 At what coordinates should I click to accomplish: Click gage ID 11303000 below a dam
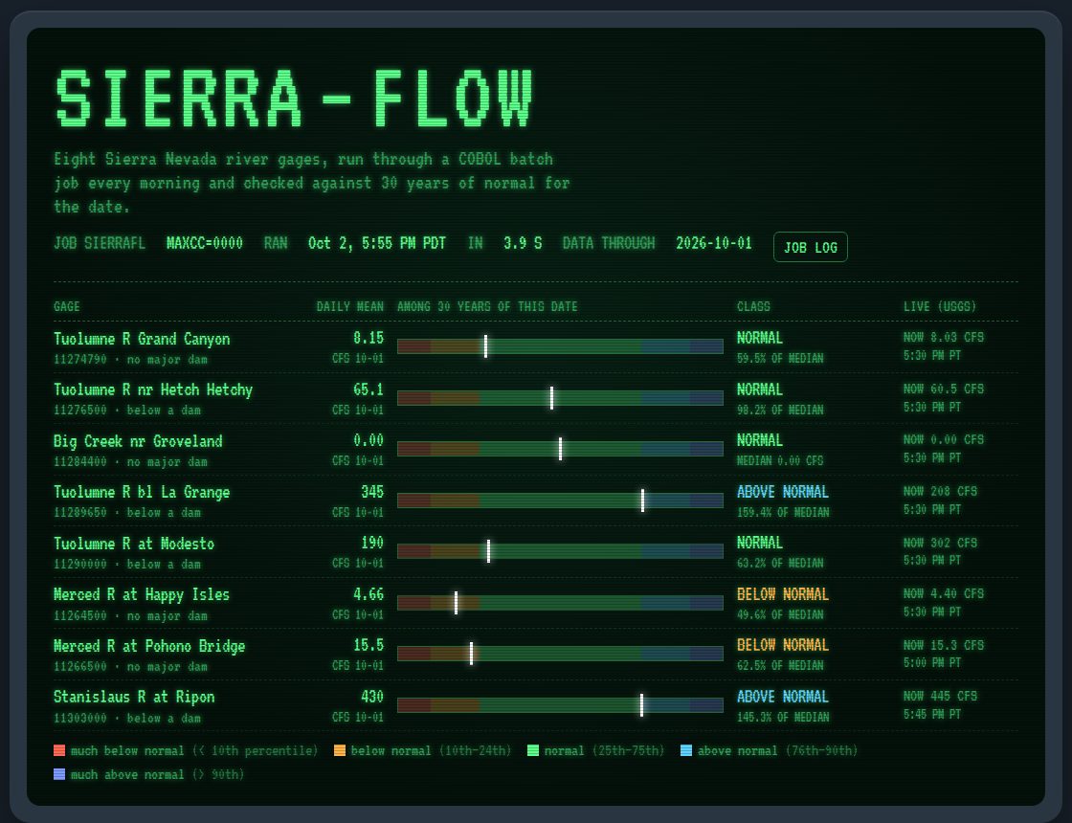click(127, 719)
